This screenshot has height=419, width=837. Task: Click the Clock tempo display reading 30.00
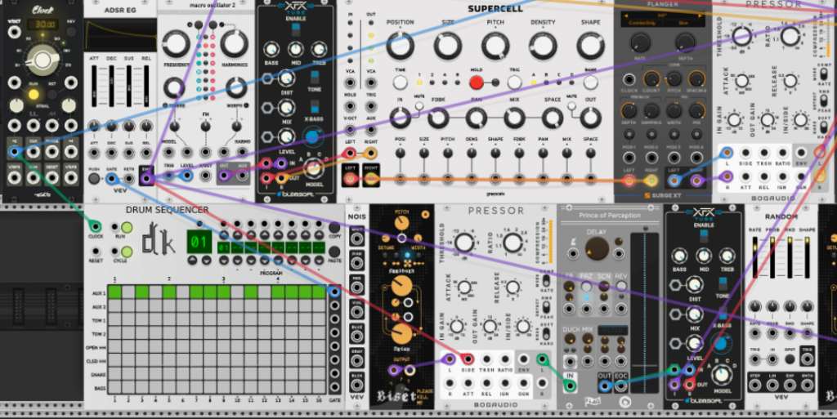coord(43,25)
